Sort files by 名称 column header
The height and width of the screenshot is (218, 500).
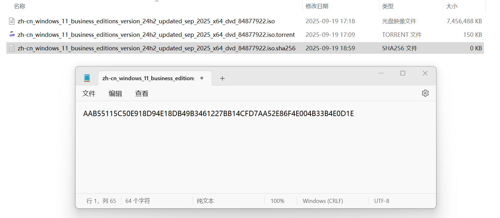(x=20, y=6)
